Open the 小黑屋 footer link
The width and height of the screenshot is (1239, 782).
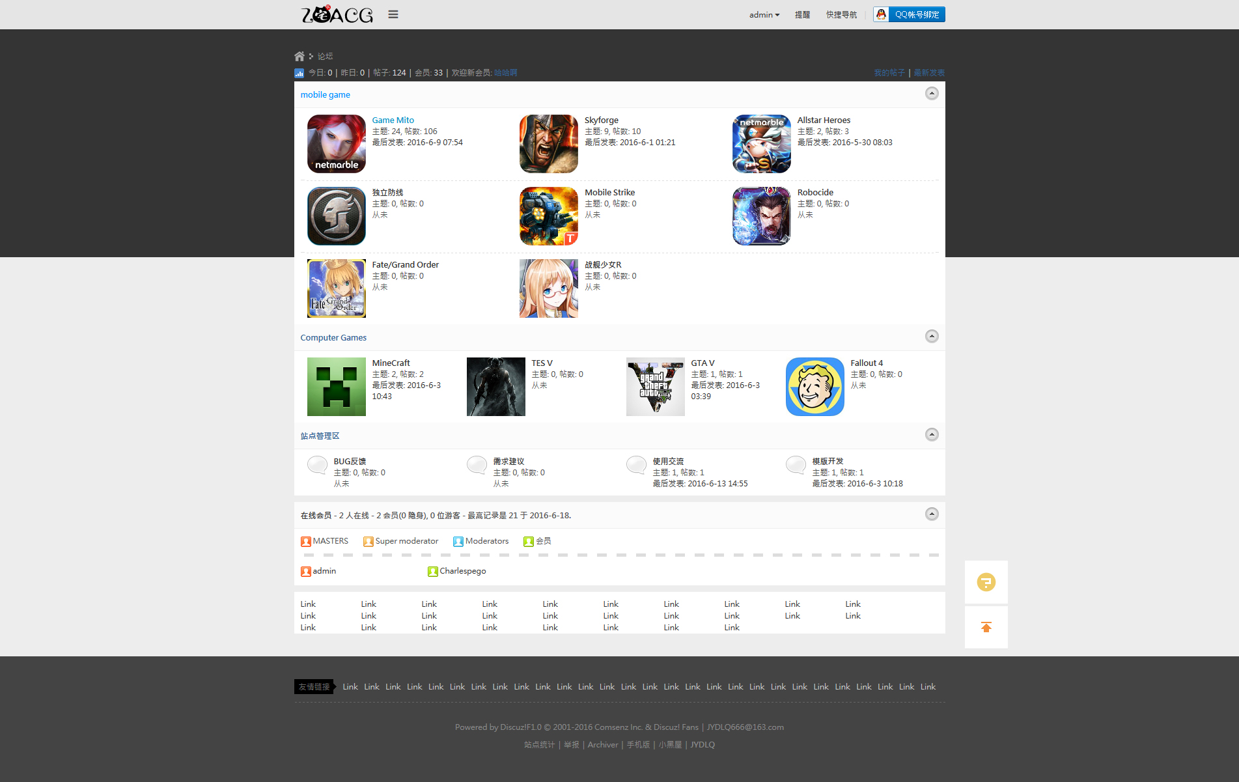coord(670,745)
